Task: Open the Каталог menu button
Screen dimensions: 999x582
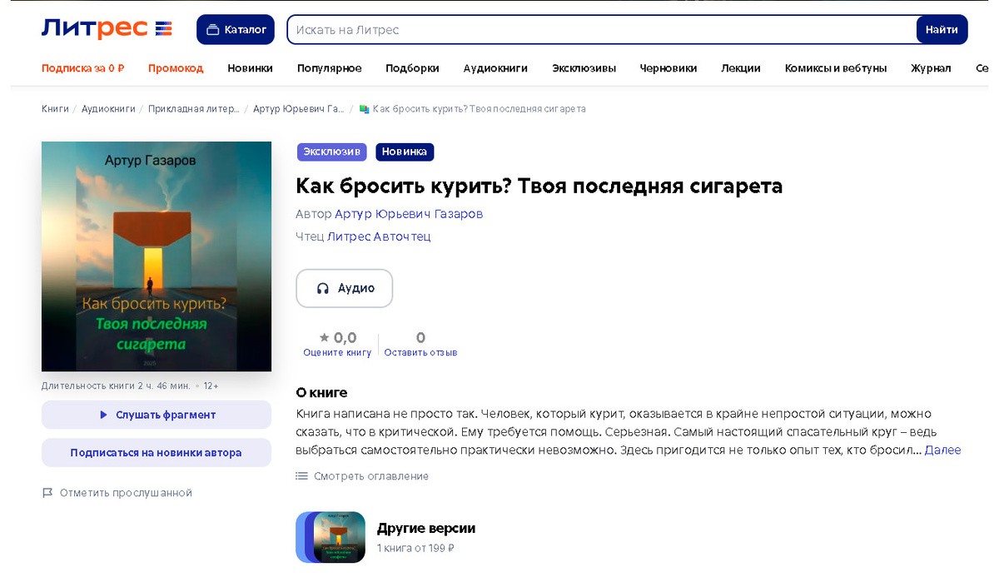Action: (x=236, y=29)
